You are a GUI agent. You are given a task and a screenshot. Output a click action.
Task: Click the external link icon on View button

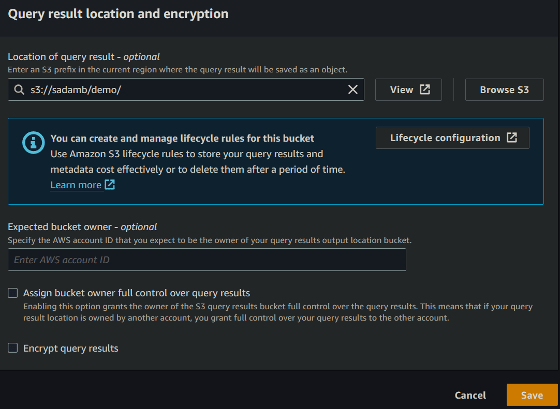click(x=425, y=89)
